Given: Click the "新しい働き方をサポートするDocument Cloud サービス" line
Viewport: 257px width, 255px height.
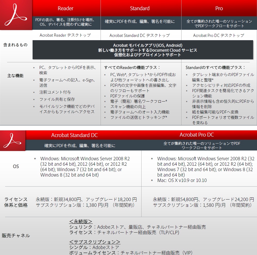Looking at the screenshot, I should pos(147,50).
